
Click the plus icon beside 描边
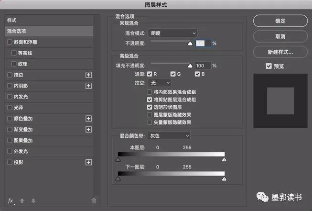pos(88,75)
